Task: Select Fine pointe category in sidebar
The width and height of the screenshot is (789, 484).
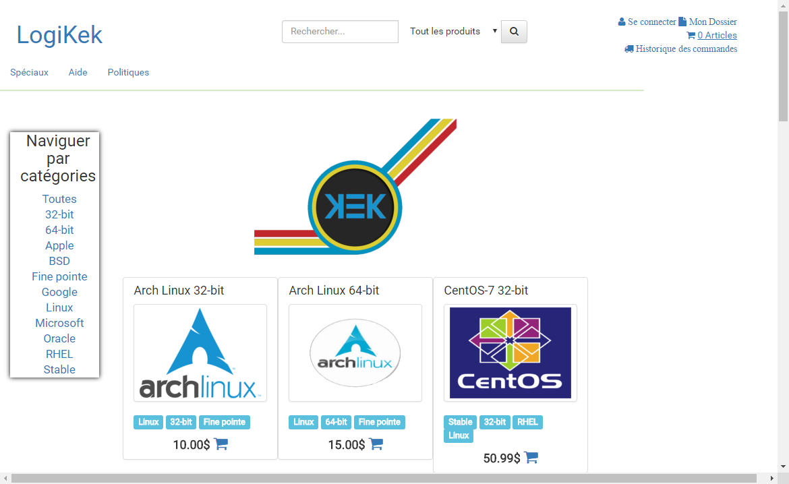Action: point(59,276)
